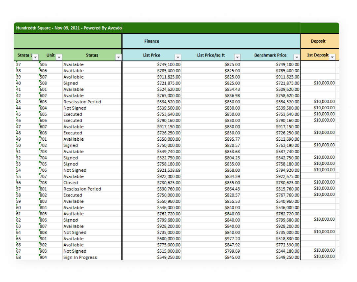The image size is (357, 282).
Task: Select the Available status for unit 607
Action: 92,127
